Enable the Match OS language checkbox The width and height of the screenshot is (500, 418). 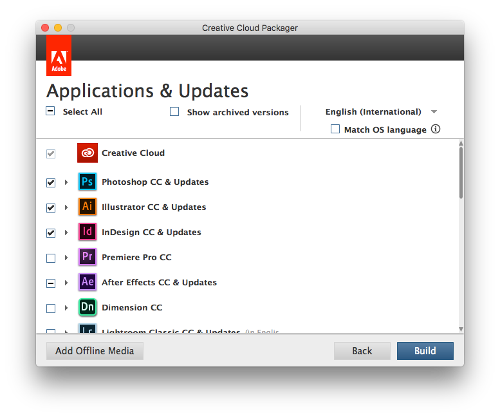pos(335,129)
